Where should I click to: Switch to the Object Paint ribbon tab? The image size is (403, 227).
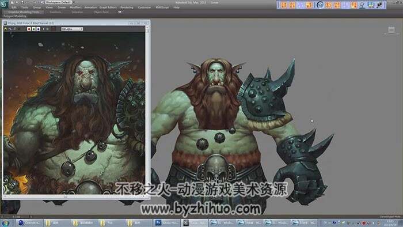(x=101, y=12)
